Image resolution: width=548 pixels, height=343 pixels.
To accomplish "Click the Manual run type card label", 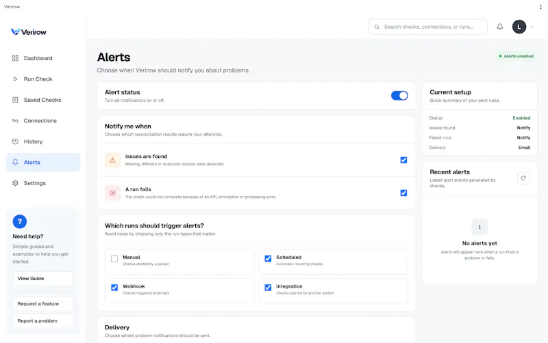I will [x=131, y=257].
